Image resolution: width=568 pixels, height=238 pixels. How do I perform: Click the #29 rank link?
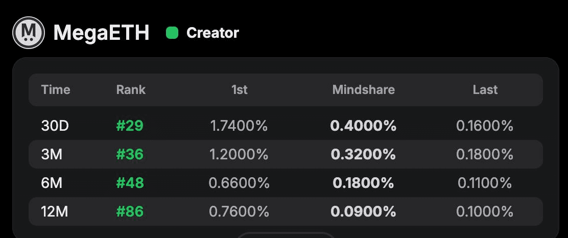(130, 126)
